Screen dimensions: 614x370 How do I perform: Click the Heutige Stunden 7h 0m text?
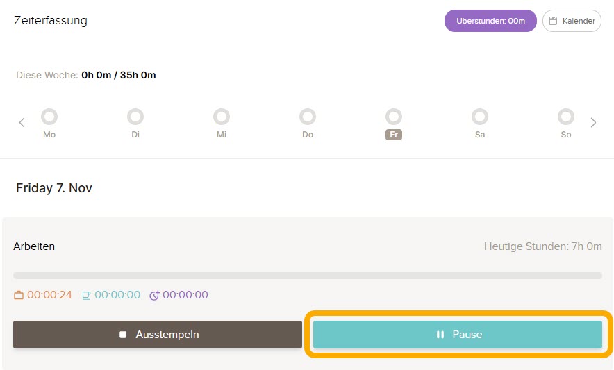(x=542, y=246)
